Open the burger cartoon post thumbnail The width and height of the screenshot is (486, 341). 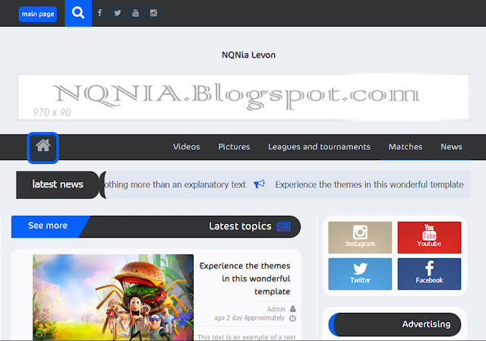coord(113,297)
